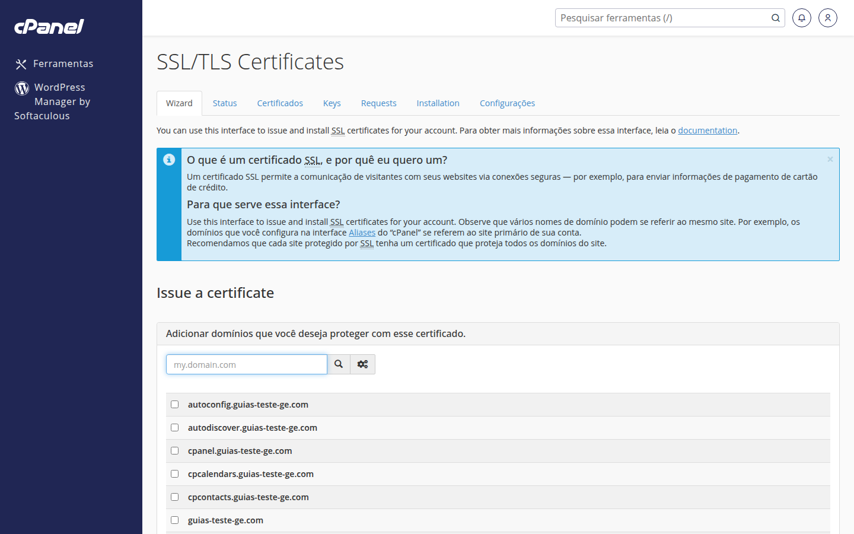Image resolution: width=854 pixels, height=534 pixels.
Task: Click 'Adicionar domínios' panel header
Action: coord(498,333)
